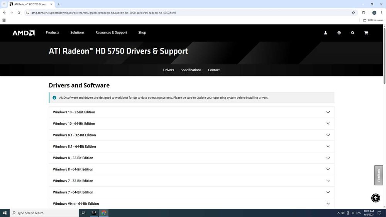Bookmark this page with the star icon
Image resolution: width=386 pixels, height=217 pixels.
coord(353,13)
